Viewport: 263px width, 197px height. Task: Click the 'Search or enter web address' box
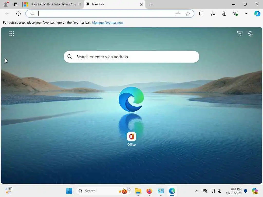[131, 57]
